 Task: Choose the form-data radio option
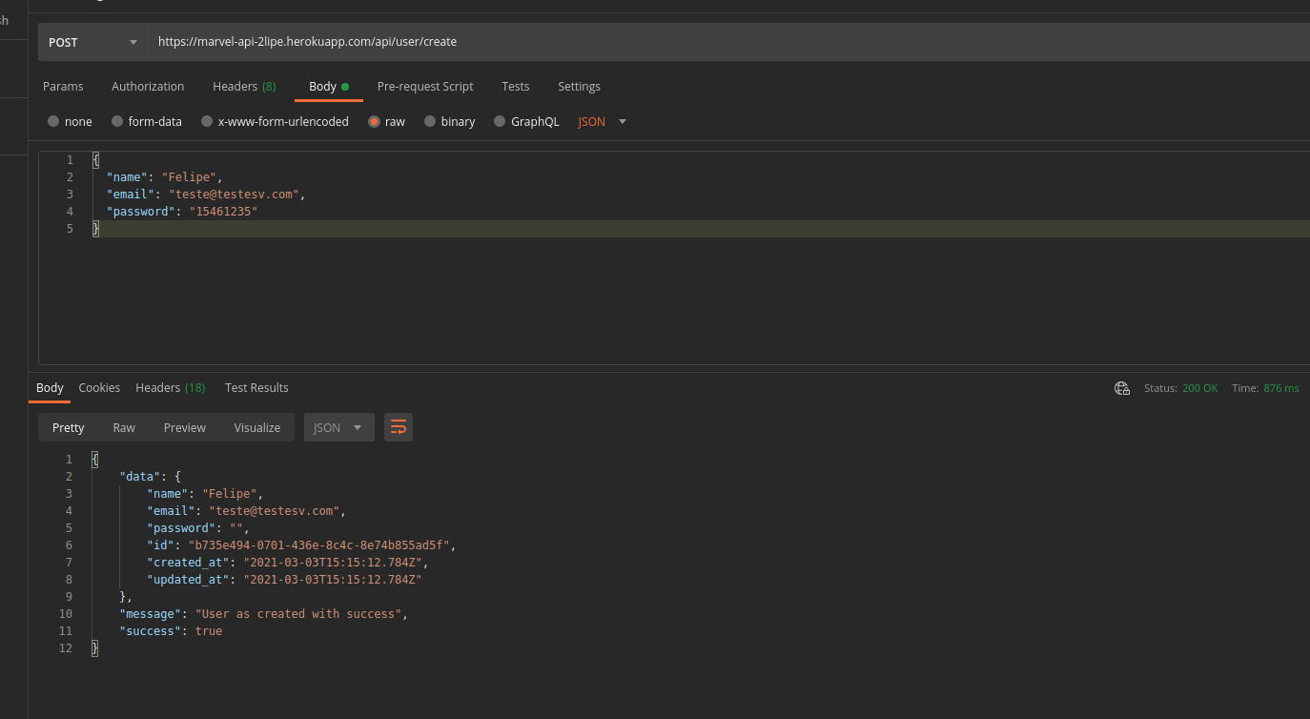point(147,122)
